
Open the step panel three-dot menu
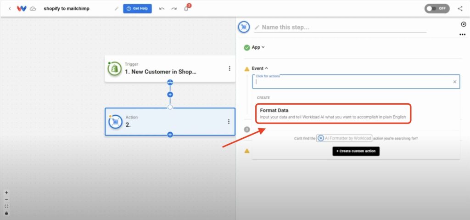pyautogui.click(x=462, y=35)
